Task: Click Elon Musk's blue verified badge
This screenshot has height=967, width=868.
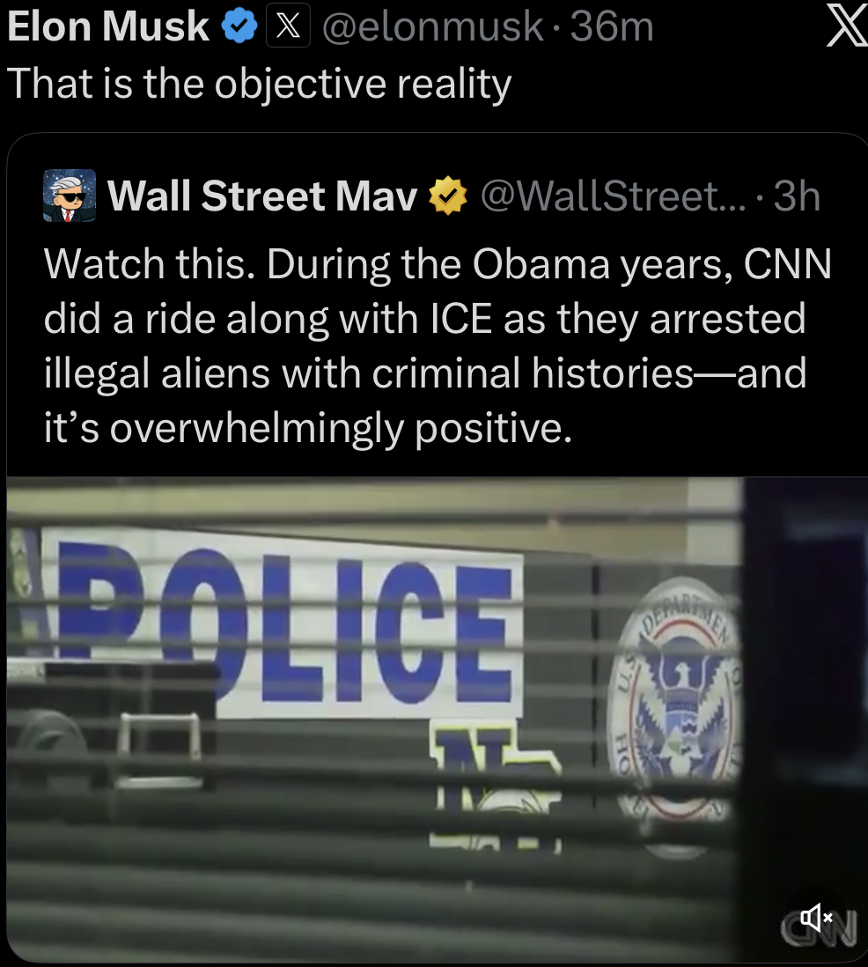Action: pyautogui.click(x=239, y=27)
